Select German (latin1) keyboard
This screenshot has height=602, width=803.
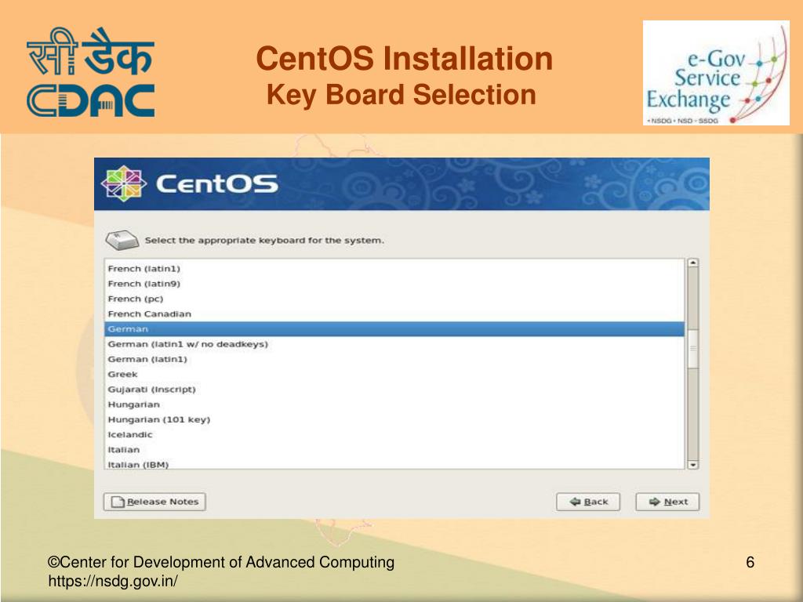pyautogui.click(x=394, y=359)
